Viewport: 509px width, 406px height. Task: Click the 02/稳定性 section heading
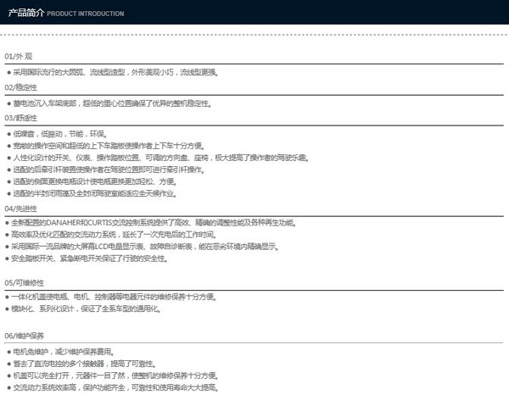click(x=20, y=87)
